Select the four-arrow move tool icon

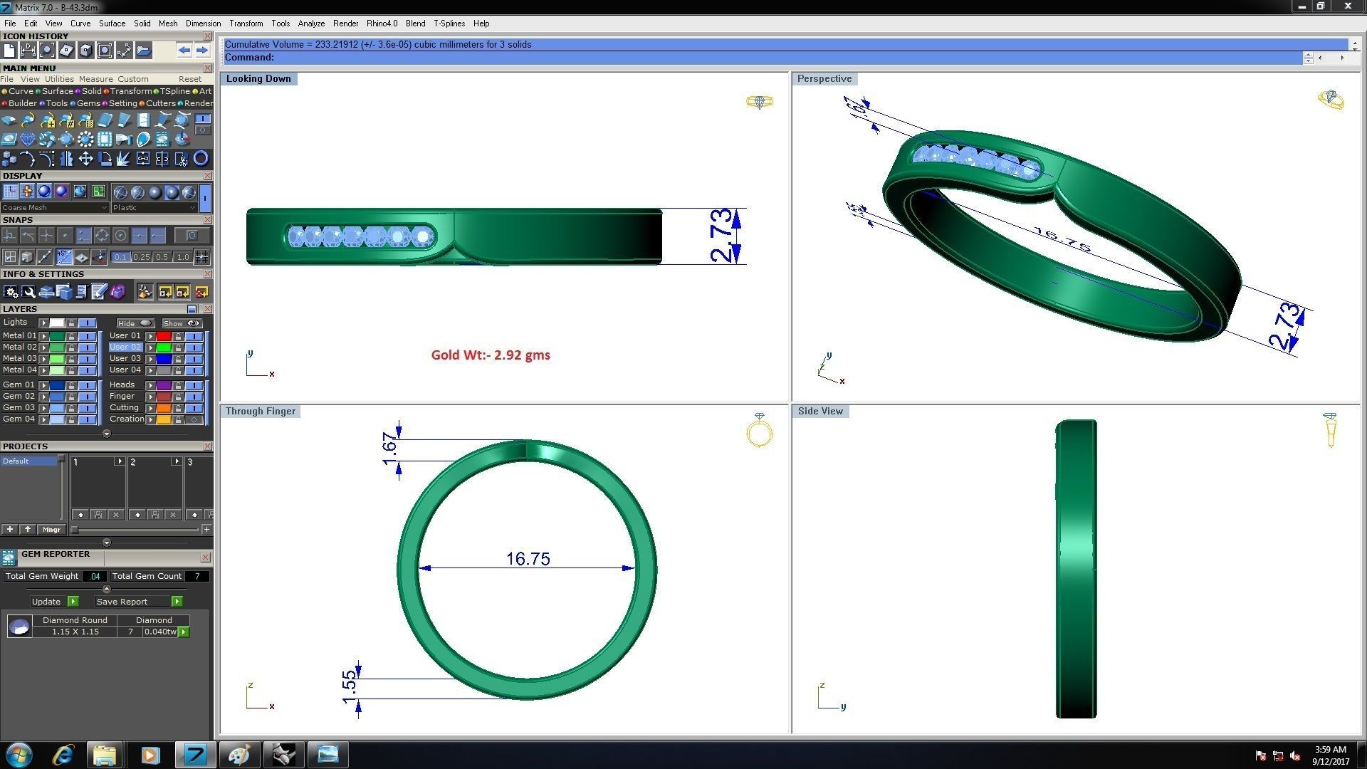click(85, 158)
